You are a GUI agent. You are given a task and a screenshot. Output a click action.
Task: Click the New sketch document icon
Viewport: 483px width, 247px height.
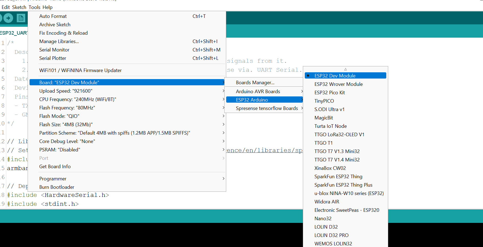[x=21, y=18]
